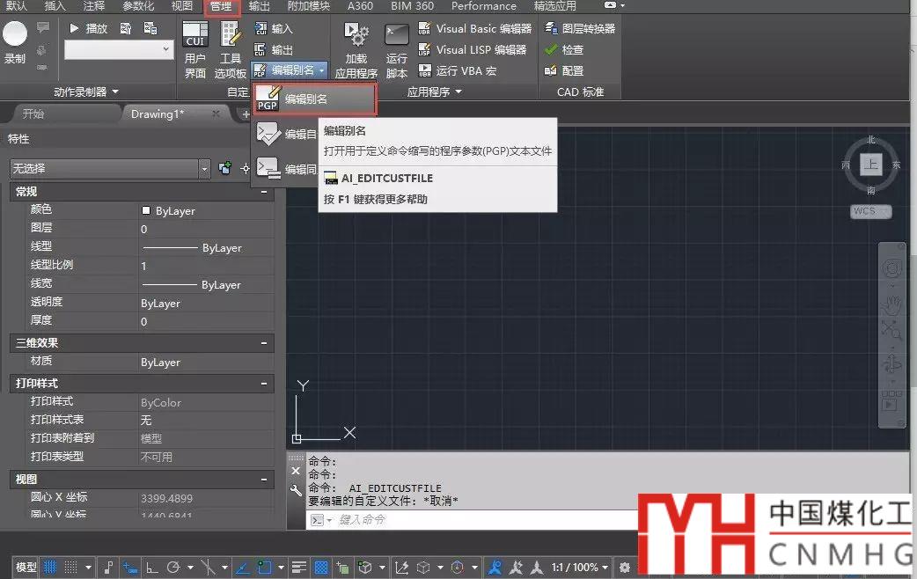Screen dimensions: 917x579
Task: Click the 播放 play button
Action: 88,28
